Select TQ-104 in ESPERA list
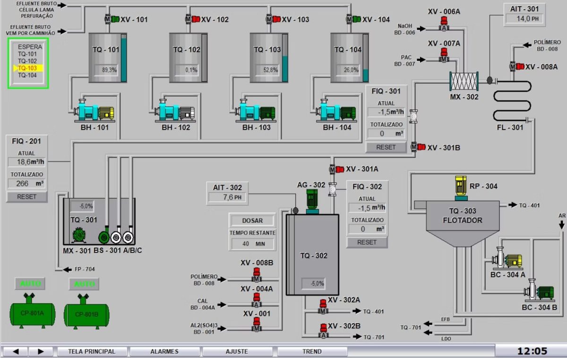 point(27,75)
